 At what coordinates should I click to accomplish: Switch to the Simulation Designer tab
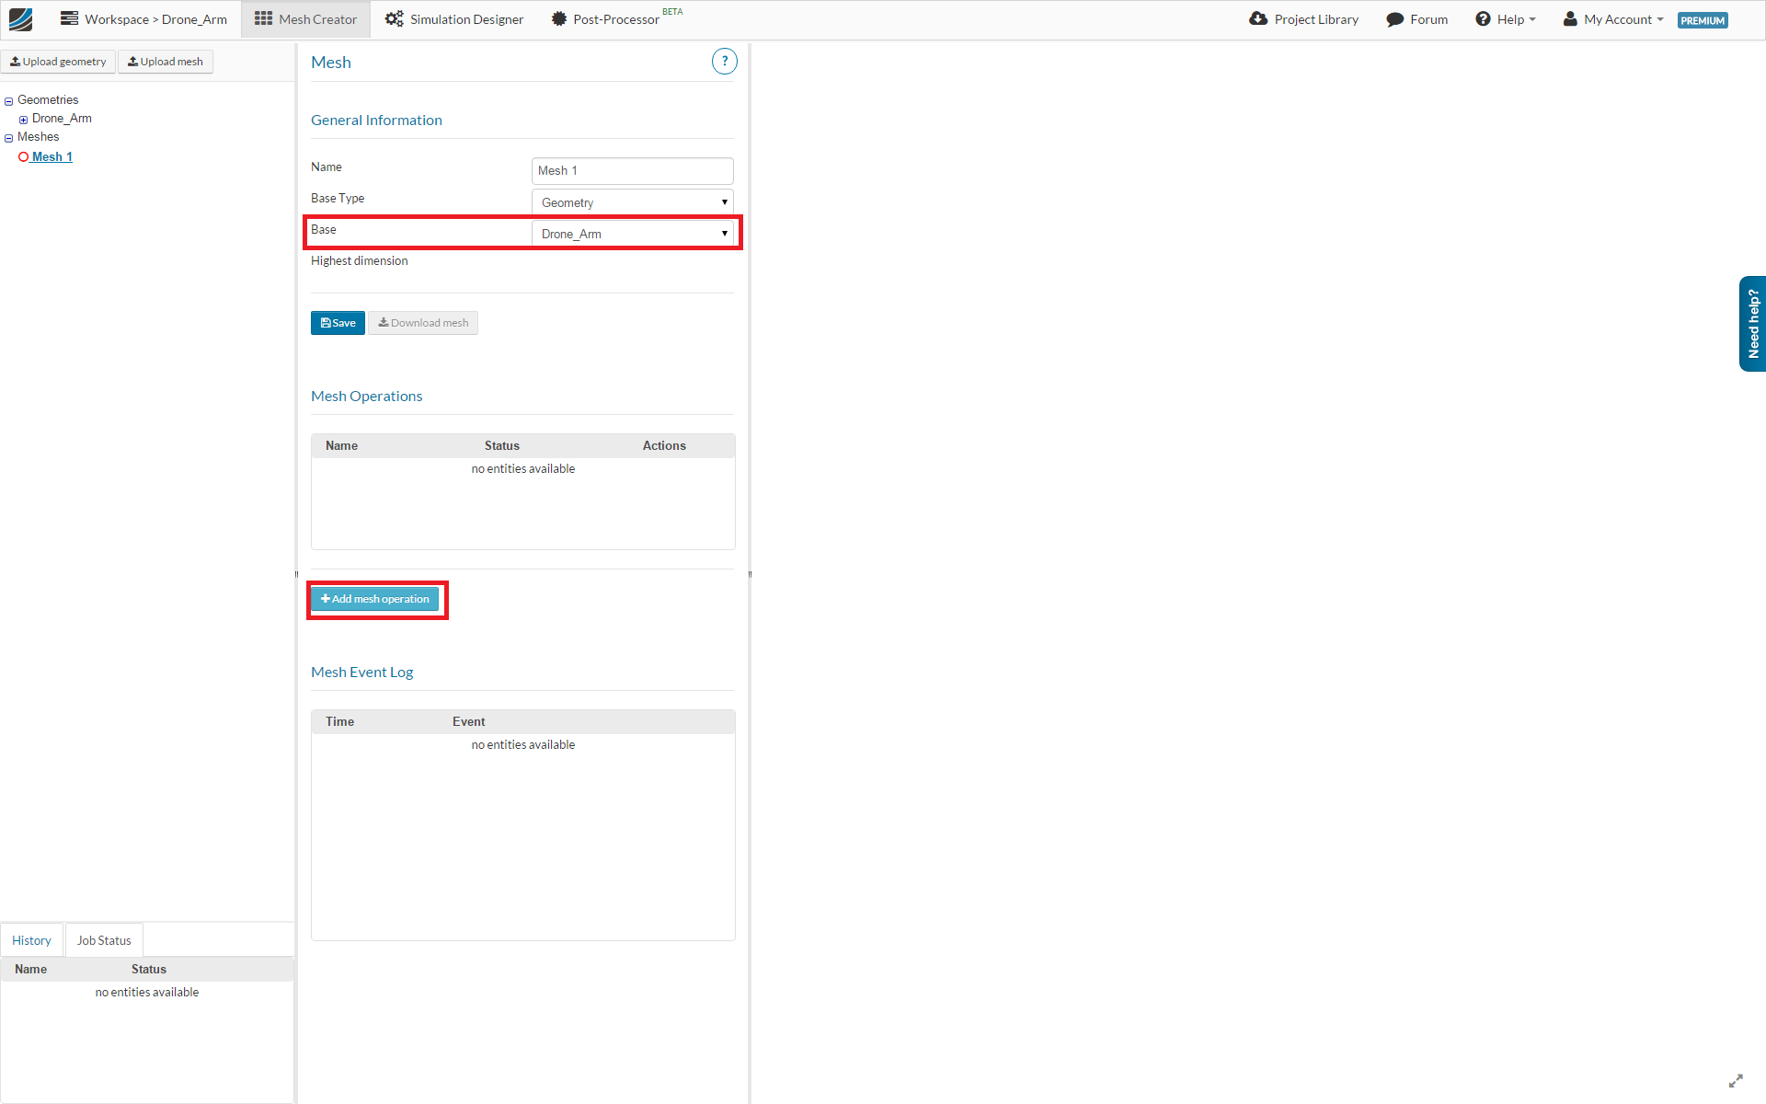tap(454, 19)
